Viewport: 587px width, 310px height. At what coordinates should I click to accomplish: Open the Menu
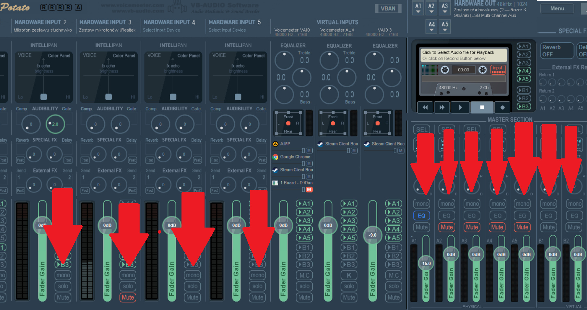(x=557, y=8)
